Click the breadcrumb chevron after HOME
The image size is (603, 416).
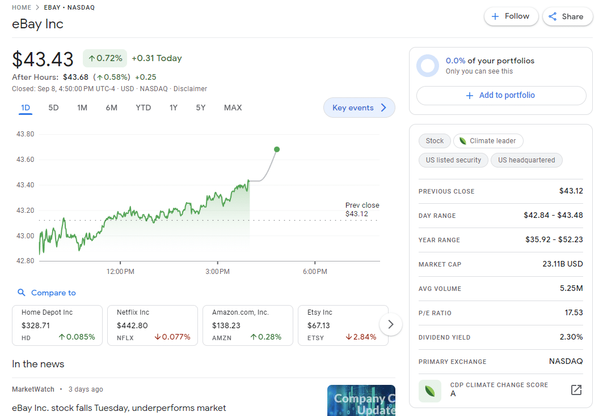pos(37,7)
